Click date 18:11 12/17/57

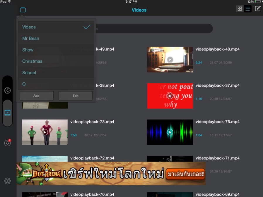(x=221, y=135)
